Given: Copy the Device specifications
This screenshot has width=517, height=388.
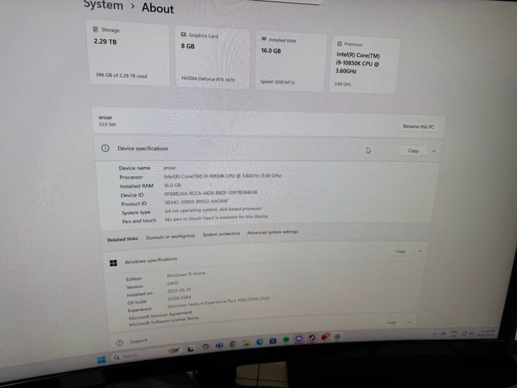Looking at the screenshot, I should 413,151.
